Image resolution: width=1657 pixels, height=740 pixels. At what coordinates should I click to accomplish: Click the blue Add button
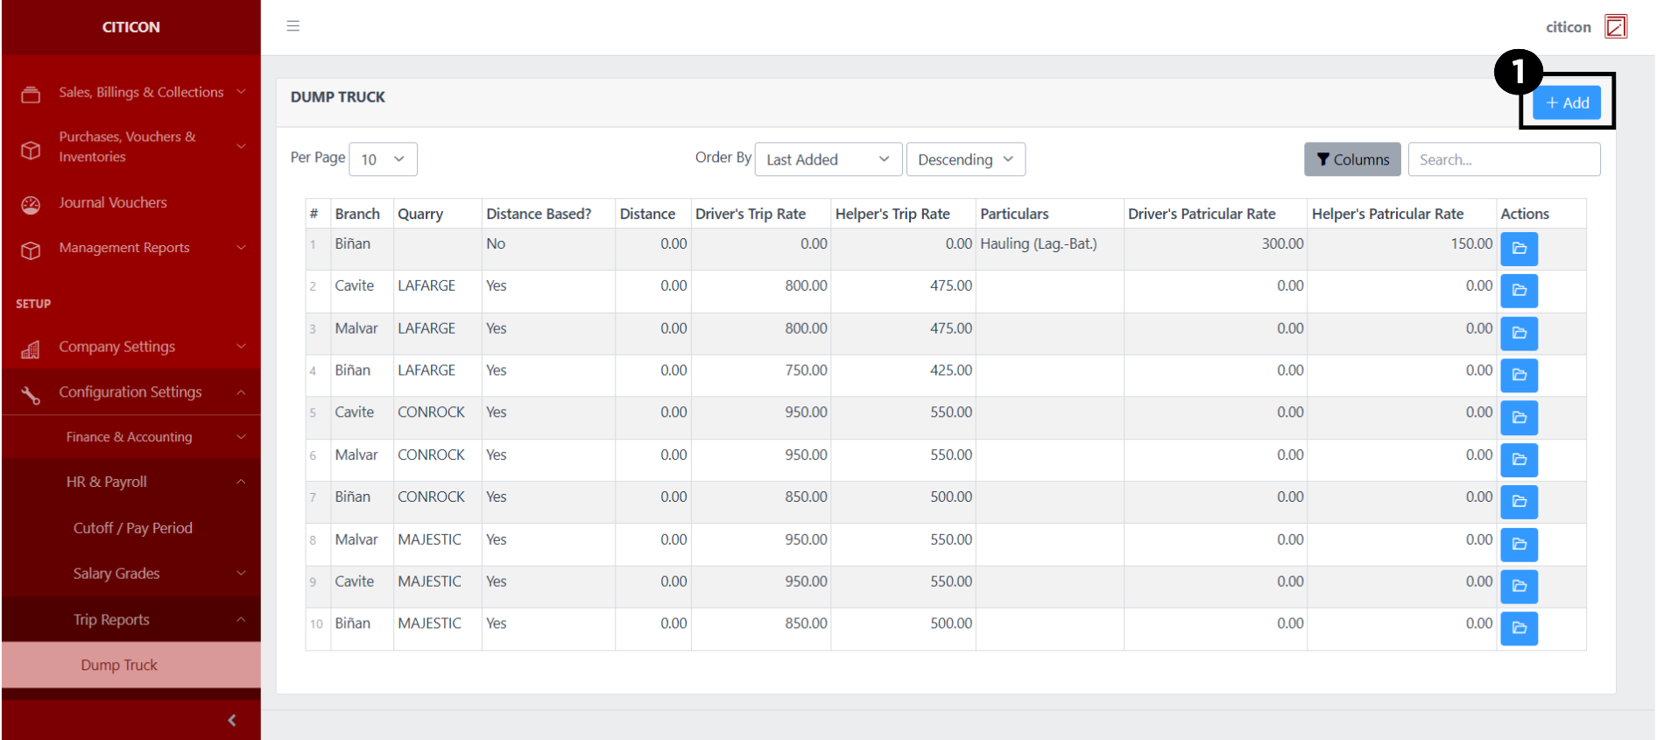[x=1566, y=102]
